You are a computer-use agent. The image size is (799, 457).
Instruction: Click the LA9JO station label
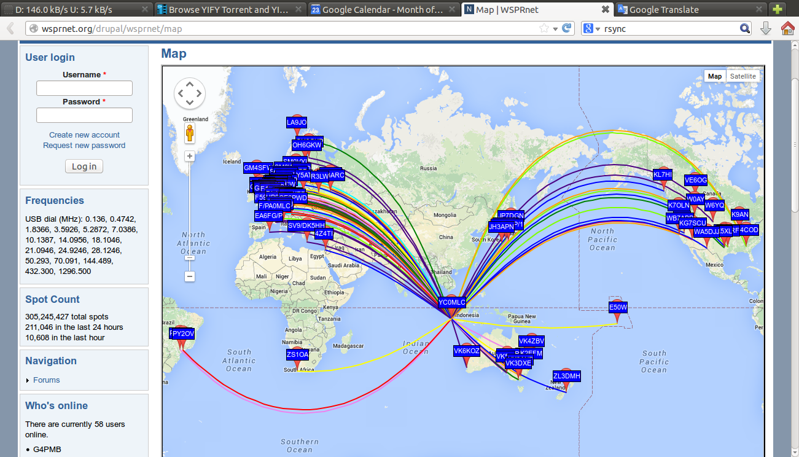pyautogui.click(x=297, y=122)
